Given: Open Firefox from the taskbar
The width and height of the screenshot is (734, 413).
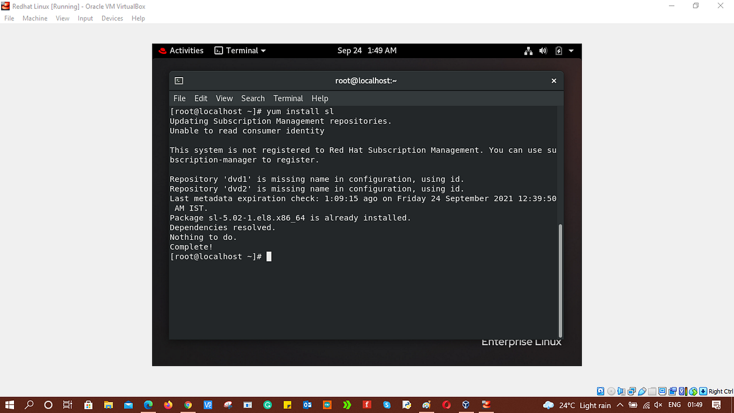Looking at the screenshot, I should [168, 404].
